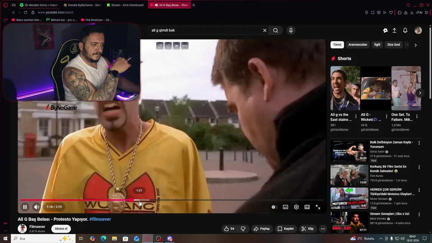
Task: Open the 'Bitkisel kür' bookmark
Action: [61, 20]
